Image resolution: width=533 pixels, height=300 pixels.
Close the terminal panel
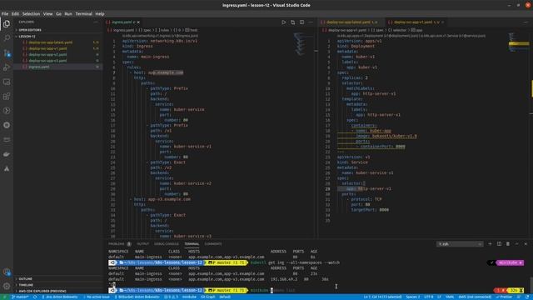coord(526,244)
